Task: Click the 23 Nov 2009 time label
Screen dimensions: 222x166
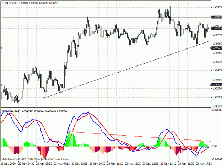Action: [8, 164]
